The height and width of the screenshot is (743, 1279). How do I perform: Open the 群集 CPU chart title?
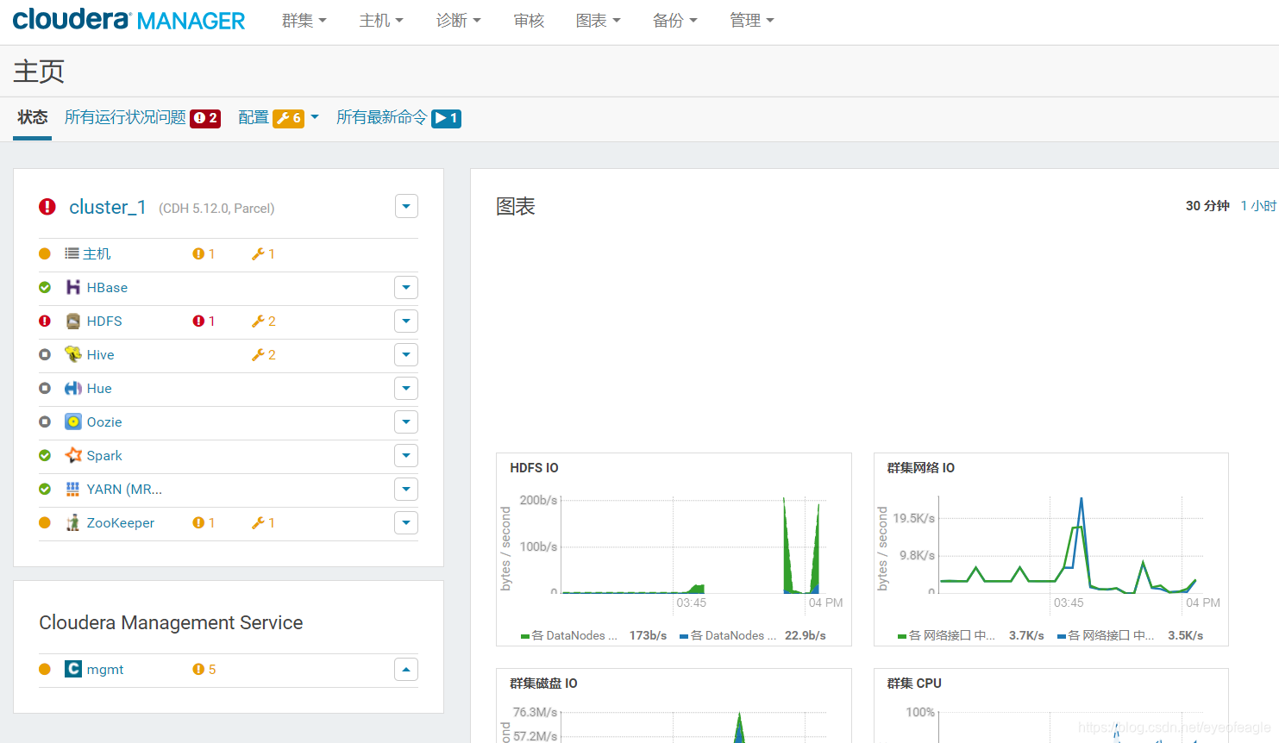click(x=914, y=684)
